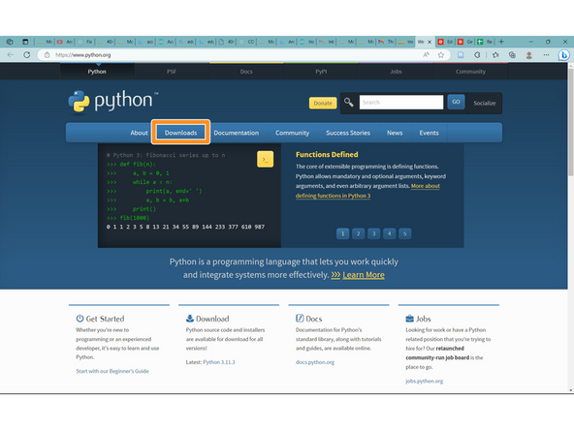Go back with the browser back arrow
The image size is (574, 430).
click(x=11, y=55)
